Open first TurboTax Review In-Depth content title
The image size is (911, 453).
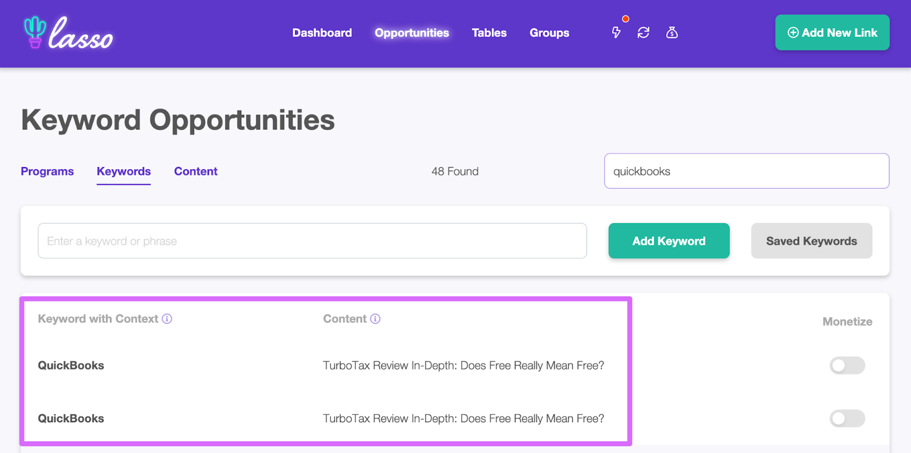[x=463, y=365]
